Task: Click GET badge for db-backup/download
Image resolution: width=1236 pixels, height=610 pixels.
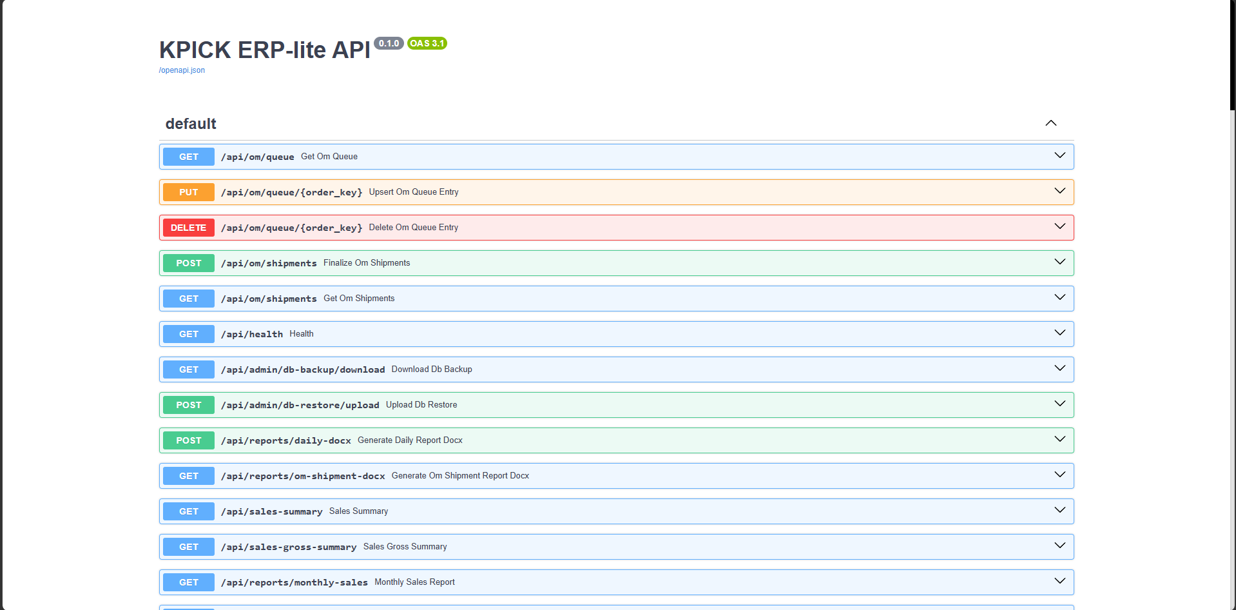Action: pyautogui.click(x=189, y=369)
